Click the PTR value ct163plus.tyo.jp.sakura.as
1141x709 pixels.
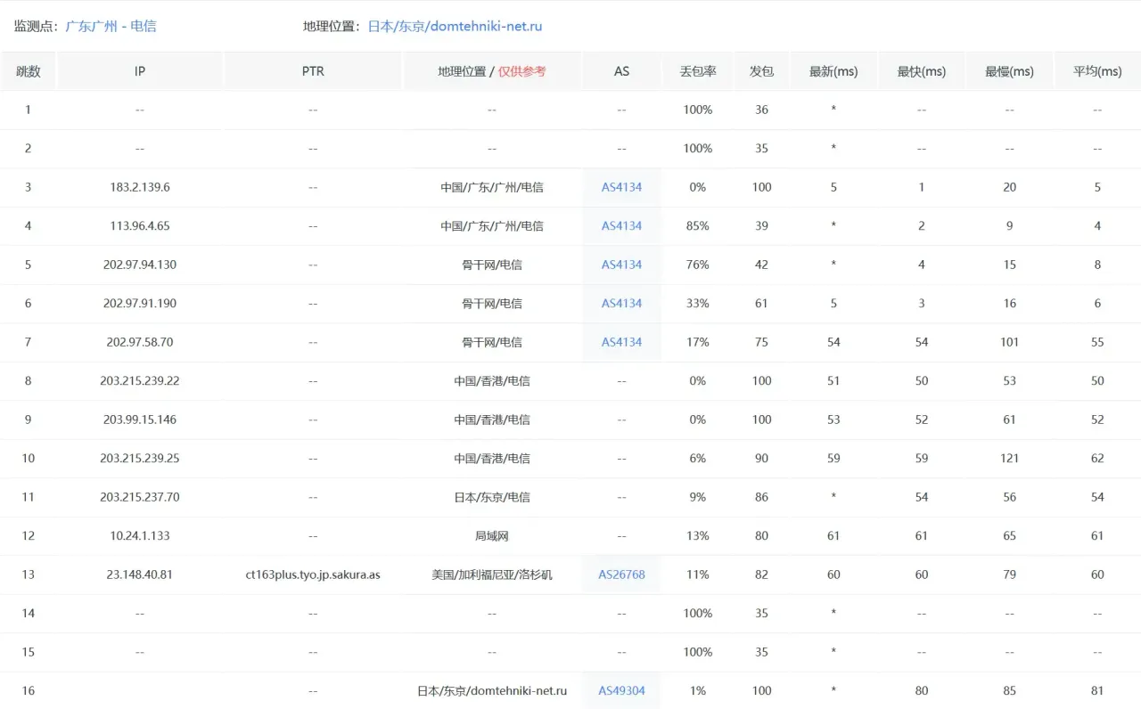pyautogui.click(x=313, y=575)
